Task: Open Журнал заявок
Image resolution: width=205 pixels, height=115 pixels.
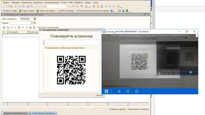Action: pyautogui.click(x=27, y=11)
